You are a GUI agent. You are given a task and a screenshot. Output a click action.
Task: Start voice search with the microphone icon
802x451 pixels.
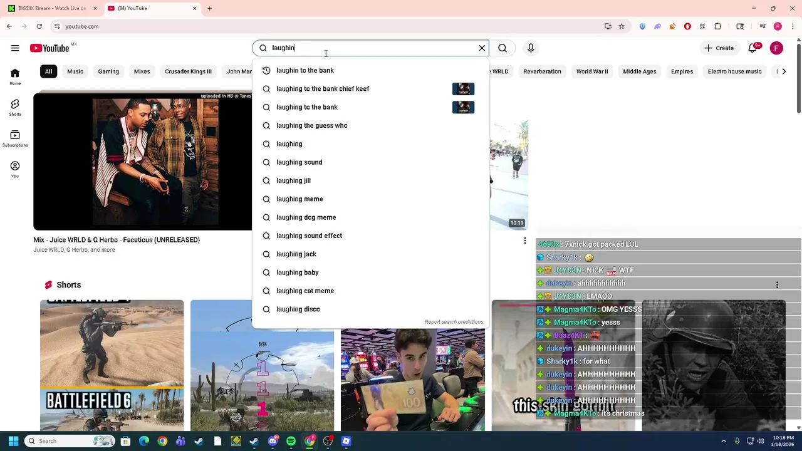[x=531, y=48]
